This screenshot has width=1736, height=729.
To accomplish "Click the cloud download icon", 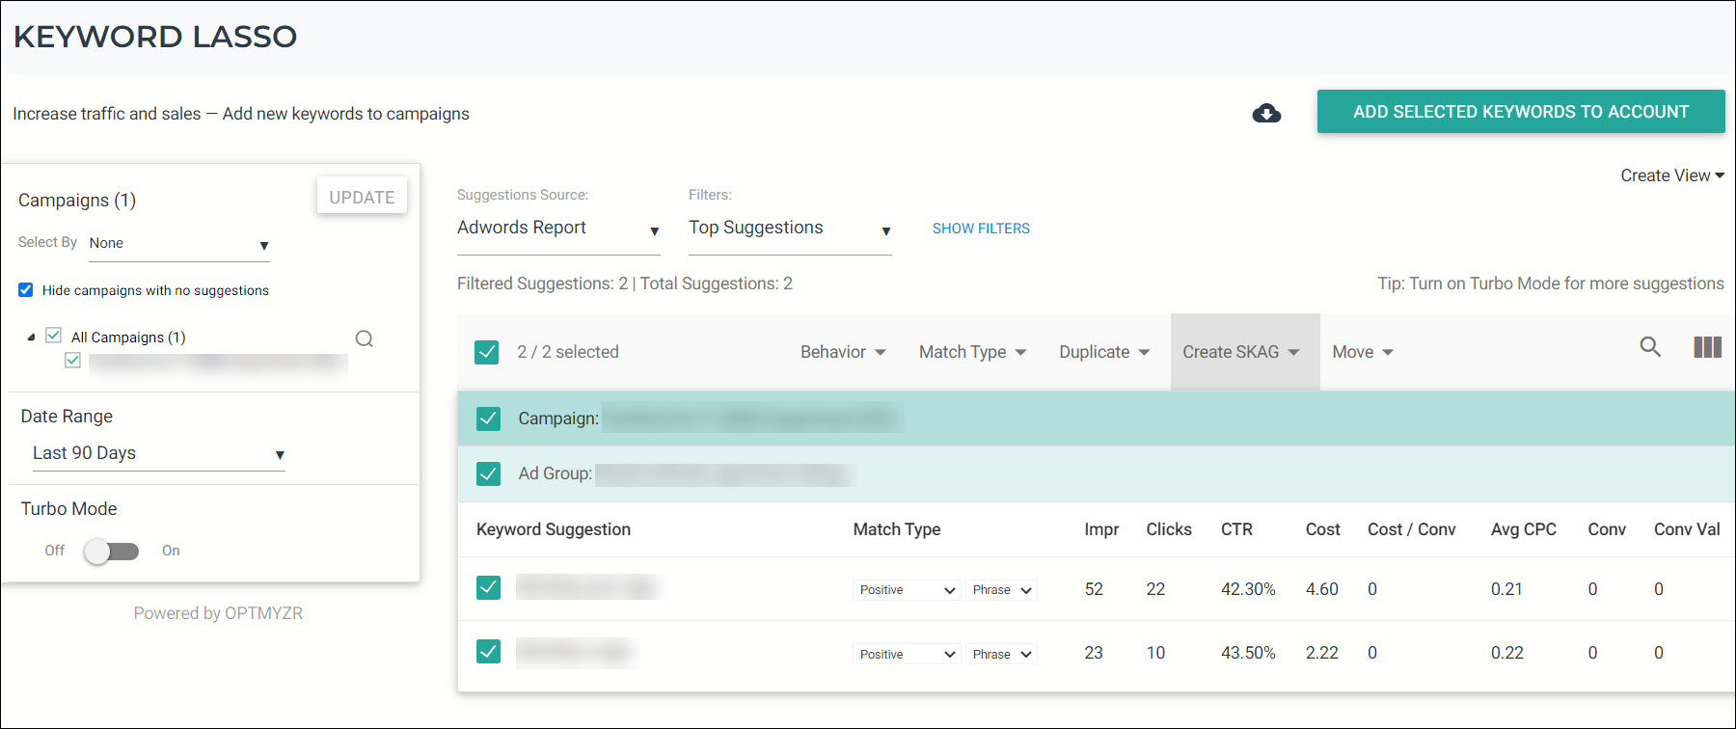I will pos(1266,114).
